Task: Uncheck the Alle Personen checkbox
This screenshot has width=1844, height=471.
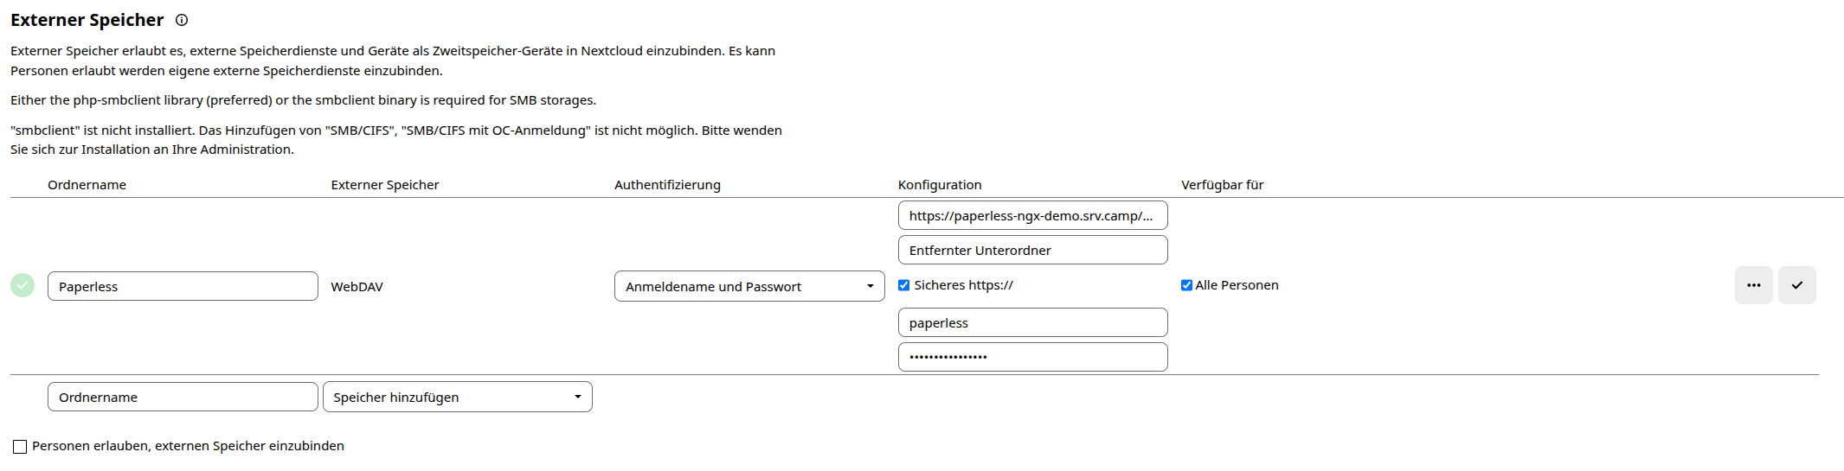Action: [x=1186, y=285]
